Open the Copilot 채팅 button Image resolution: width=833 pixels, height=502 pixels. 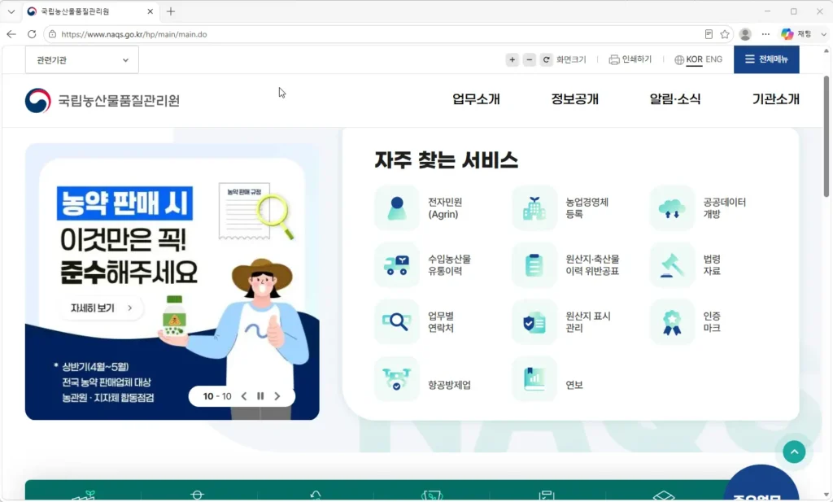(x=796, y=34)
